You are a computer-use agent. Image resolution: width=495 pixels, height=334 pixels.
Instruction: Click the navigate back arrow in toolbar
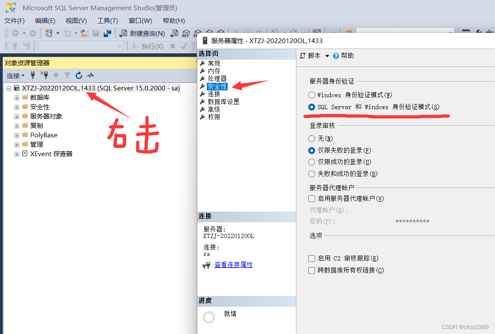click(15, 33)
